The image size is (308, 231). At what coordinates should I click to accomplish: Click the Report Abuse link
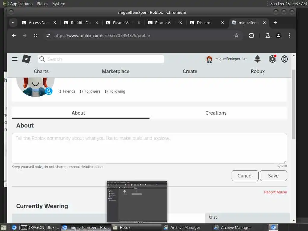[276, 192]
